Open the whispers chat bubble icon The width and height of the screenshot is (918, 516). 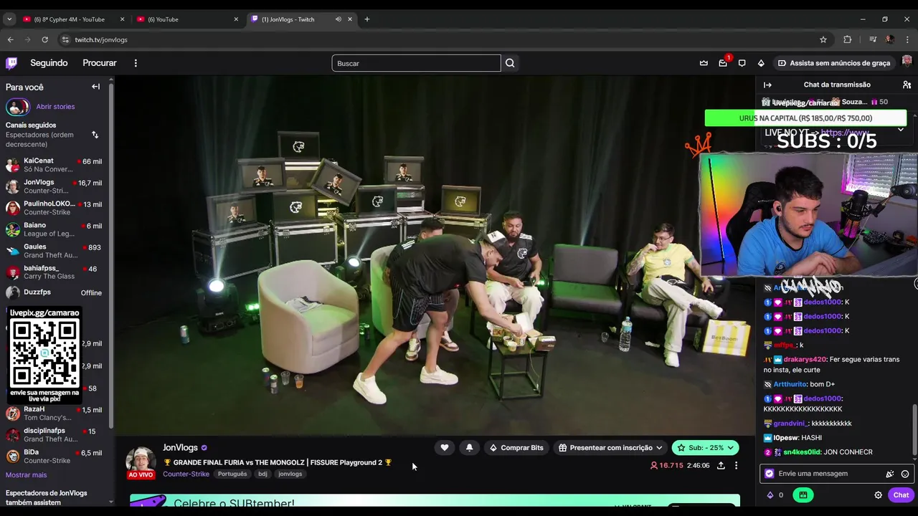tap(742, 63)
